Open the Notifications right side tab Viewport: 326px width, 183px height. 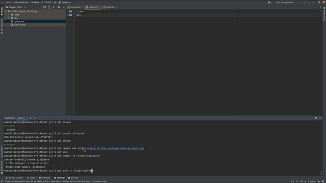(324, 14)
